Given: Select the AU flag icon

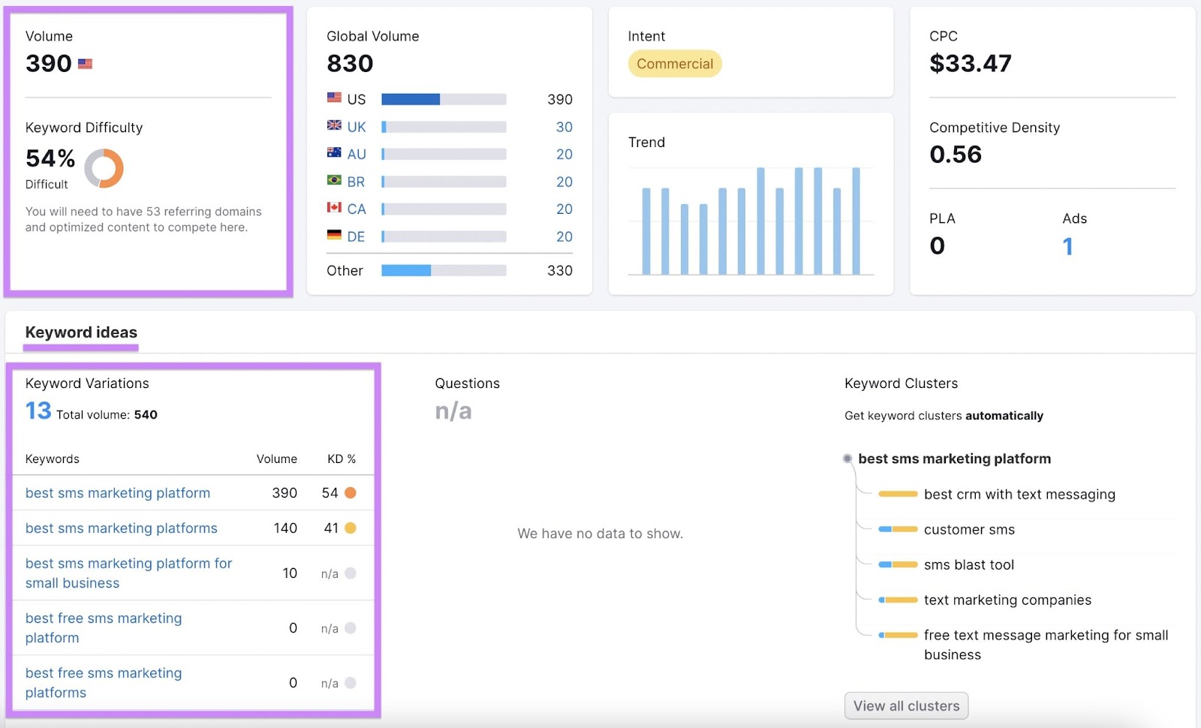Looking at the screenshot, I should [333, 154].
